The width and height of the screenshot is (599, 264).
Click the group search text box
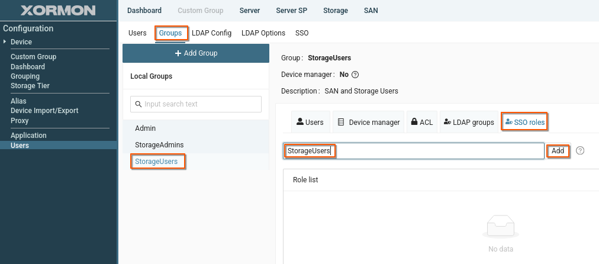click(x=196, y=104)
